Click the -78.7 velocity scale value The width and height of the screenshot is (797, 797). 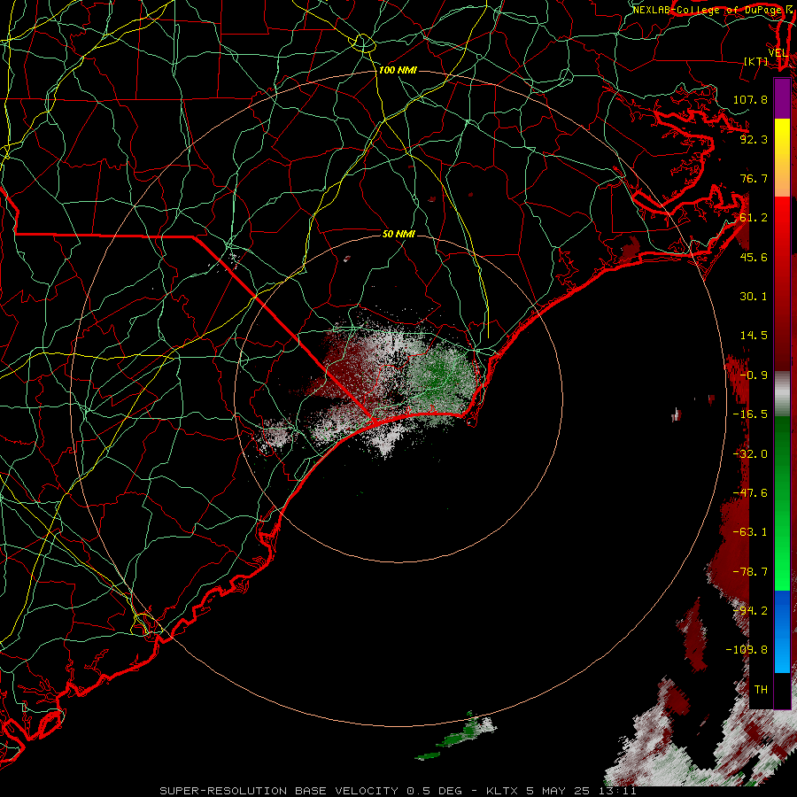click(x=750, y=572)
